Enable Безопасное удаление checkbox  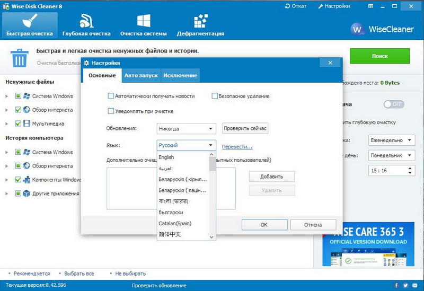point(215,96)
